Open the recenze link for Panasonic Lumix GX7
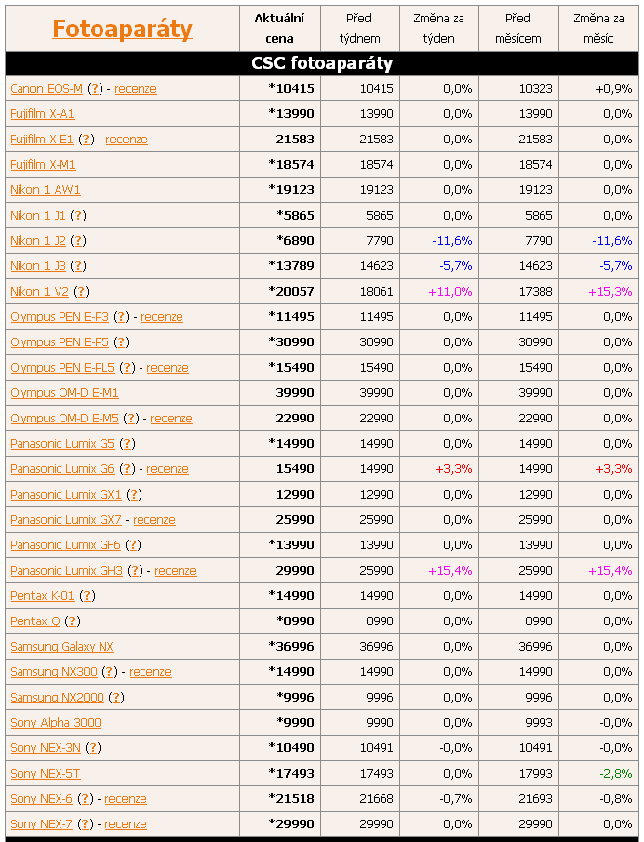Screen dimensions: 644x842 click(x=154, y=520)
